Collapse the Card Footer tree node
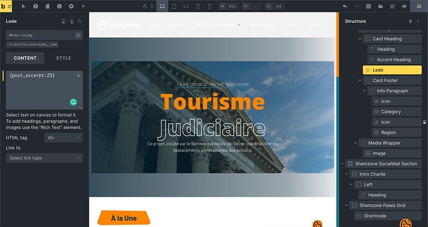 tap(360, 81)
